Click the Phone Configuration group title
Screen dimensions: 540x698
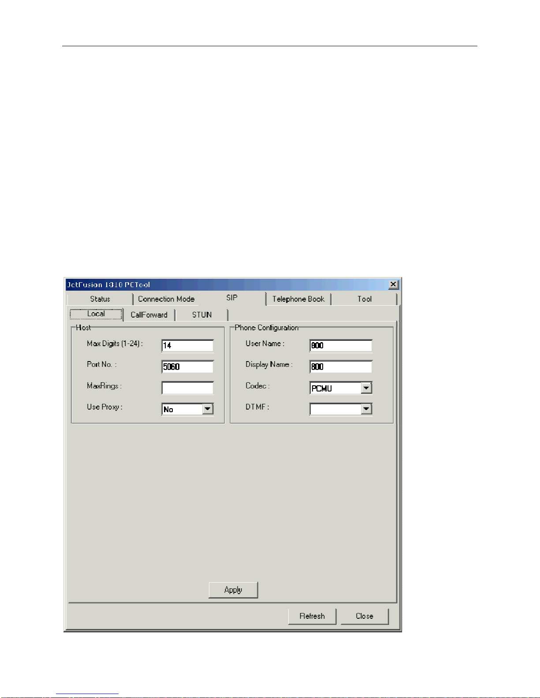click(266, 328)
